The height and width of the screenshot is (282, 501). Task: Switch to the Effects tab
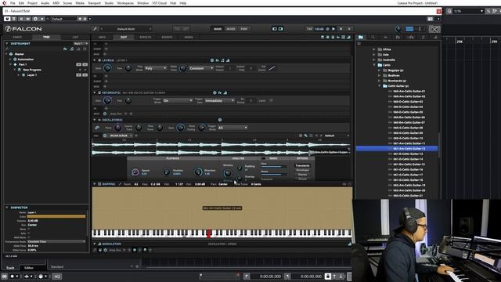point(146,37)
